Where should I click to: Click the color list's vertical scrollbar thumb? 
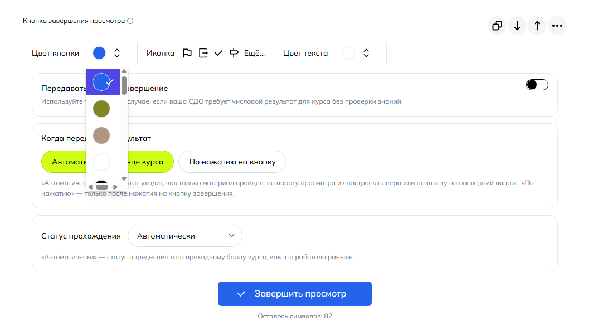coord(124,85)
